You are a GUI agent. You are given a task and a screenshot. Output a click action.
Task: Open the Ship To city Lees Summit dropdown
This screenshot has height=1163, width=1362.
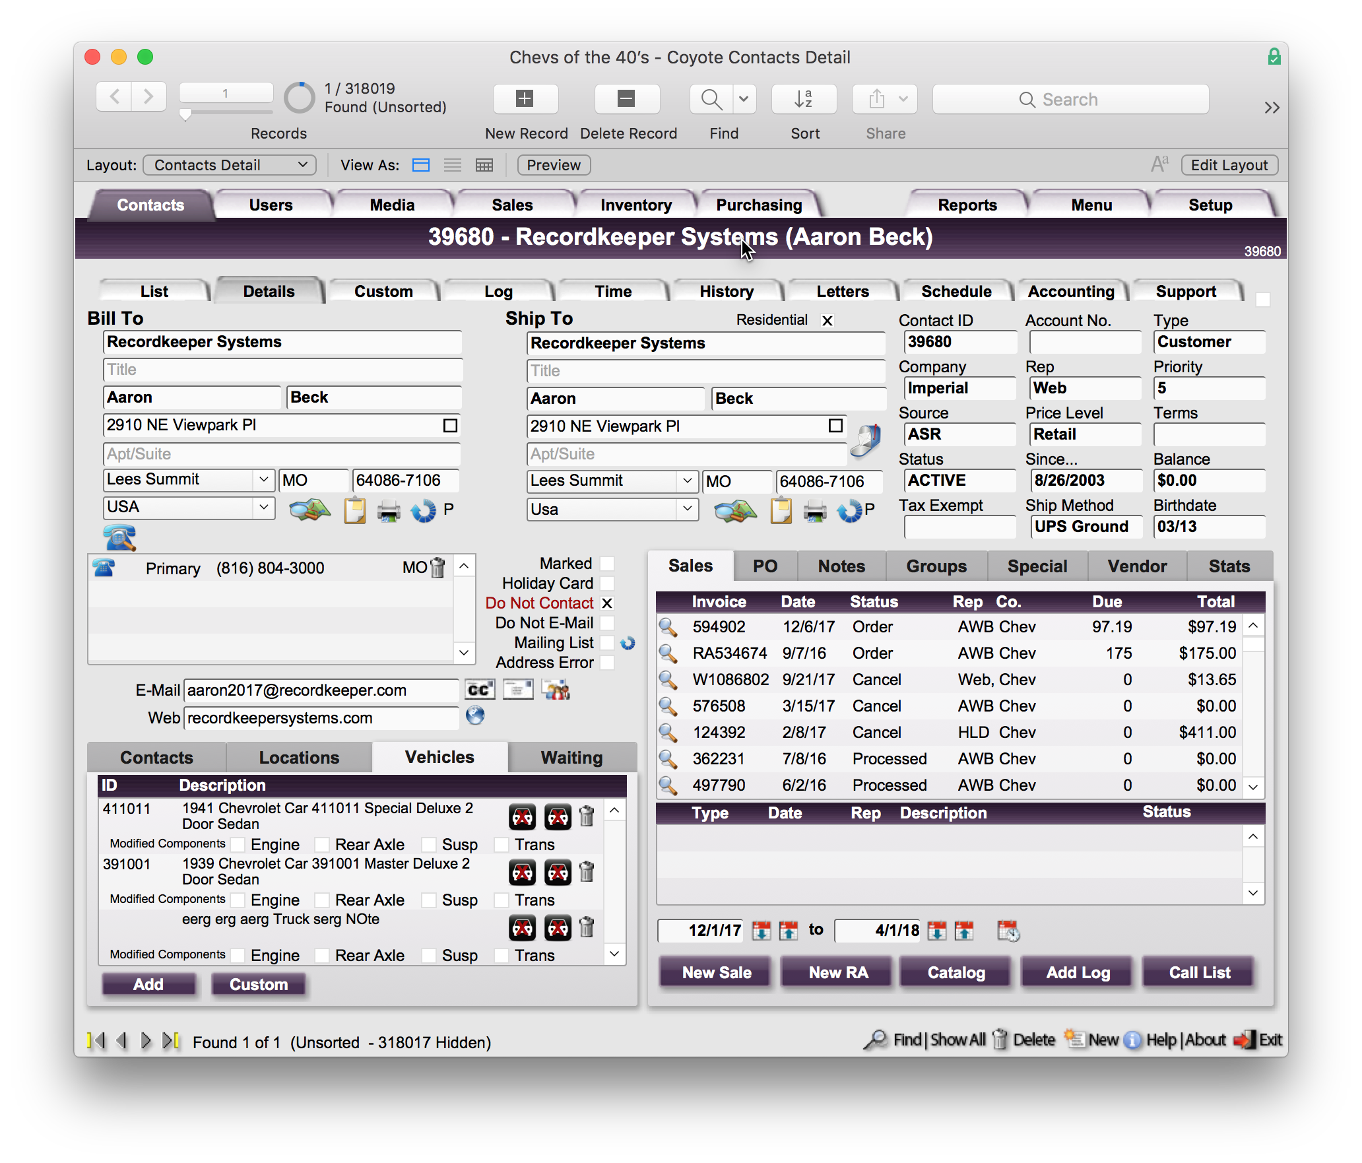(x=687, y=481)
